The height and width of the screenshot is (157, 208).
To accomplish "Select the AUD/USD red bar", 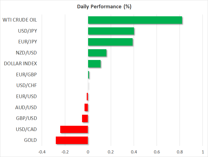I will click(86, 108).
